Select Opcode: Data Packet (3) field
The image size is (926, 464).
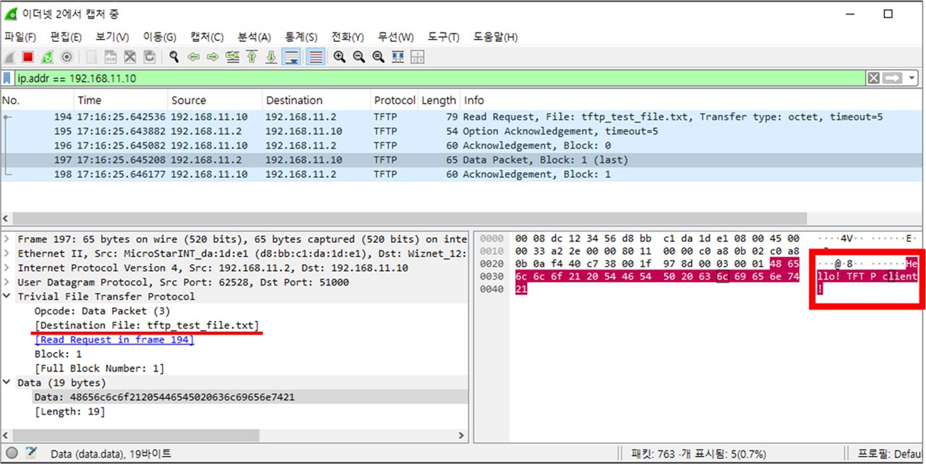click(x=103, y=311)
